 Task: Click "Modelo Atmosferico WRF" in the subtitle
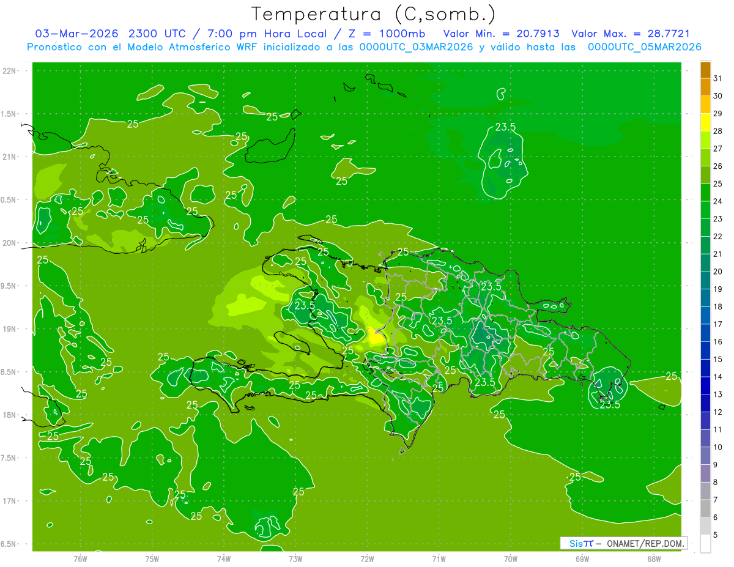194,47
